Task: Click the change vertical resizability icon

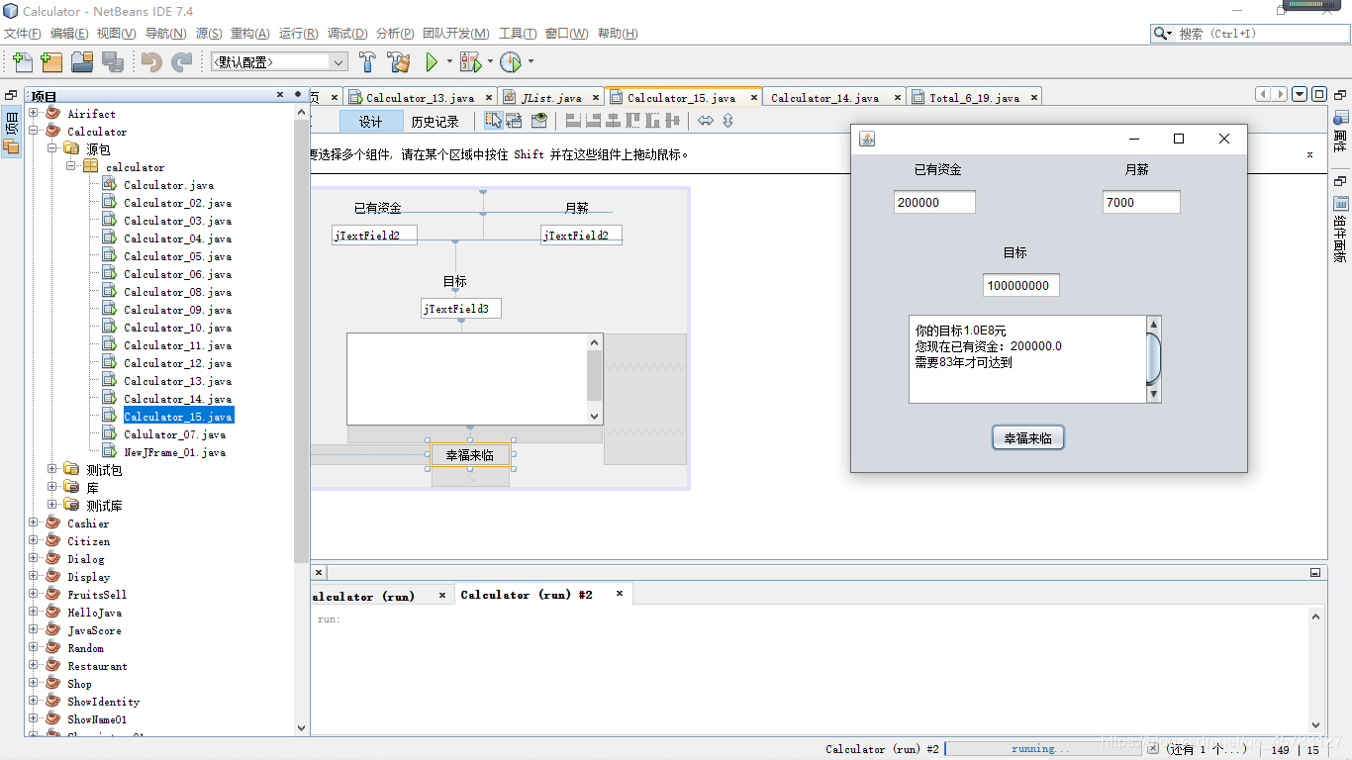Action: (x=727, y=121)
